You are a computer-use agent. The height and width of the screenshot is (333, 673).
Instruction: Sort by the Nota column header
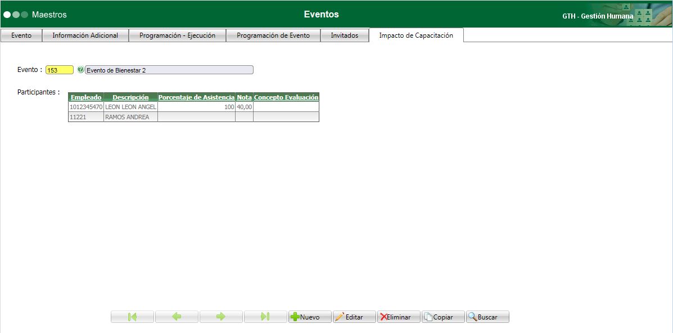244,97
